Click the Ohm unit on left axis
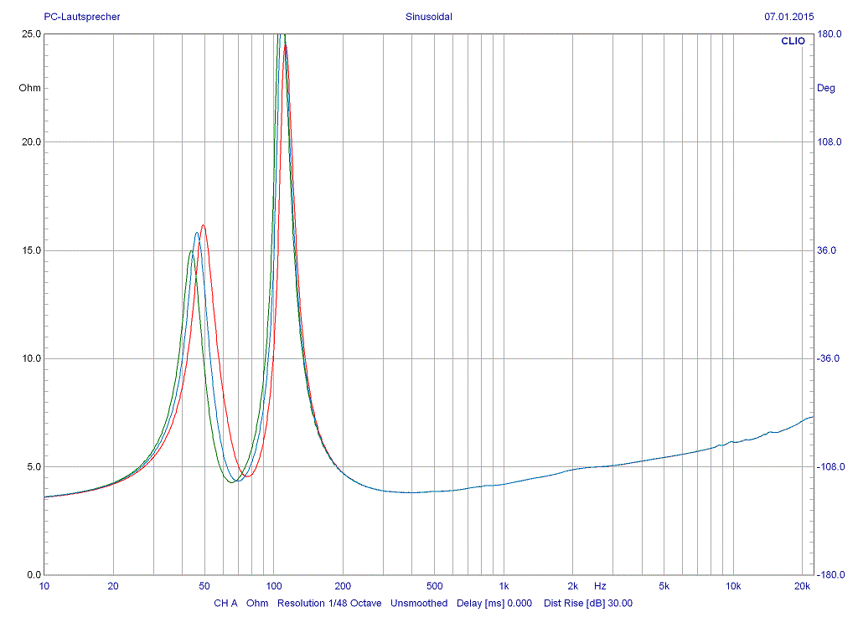 point(29,88)
